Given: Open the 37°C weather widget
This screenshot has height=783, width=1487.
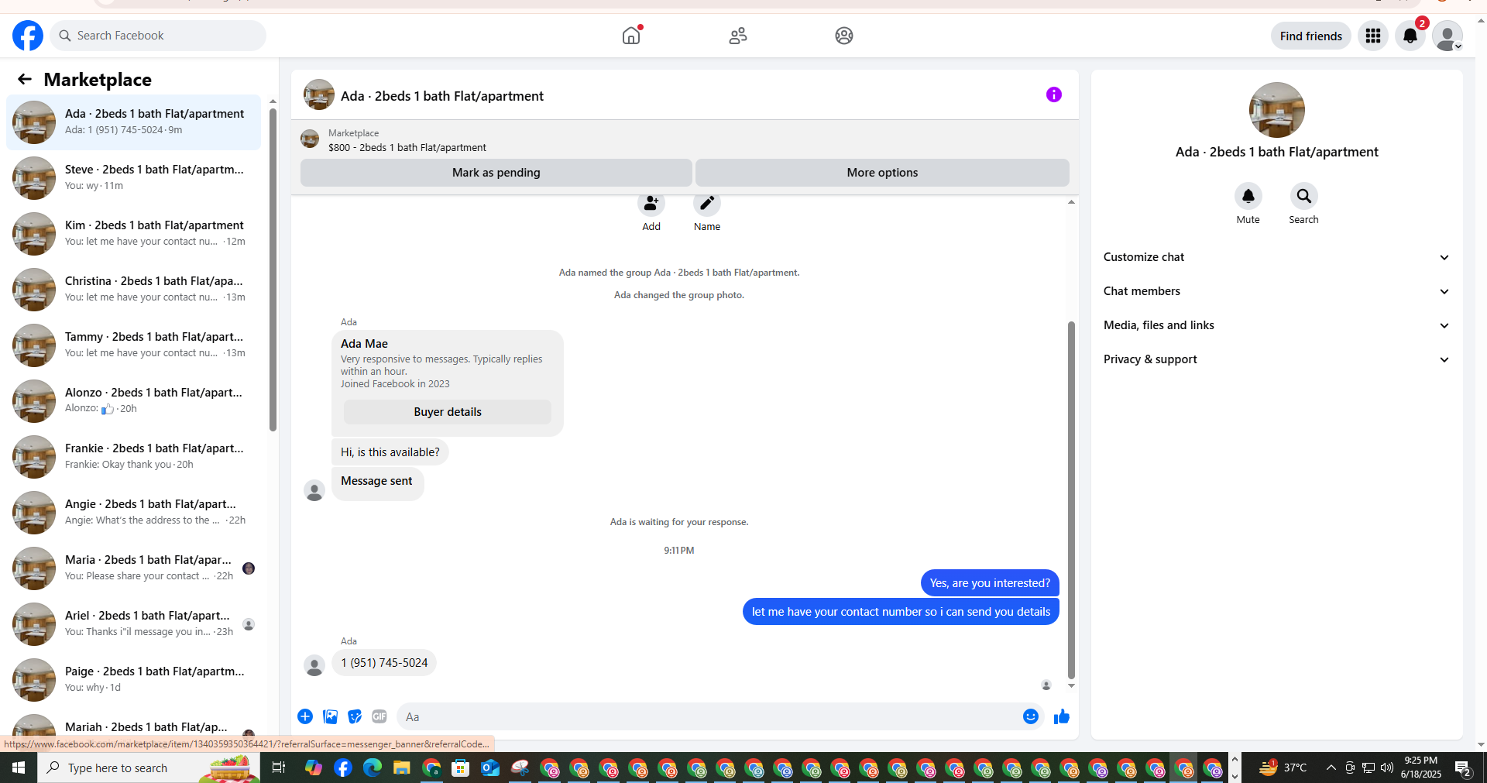Looking at the screenshot, I should [1283, 768].
